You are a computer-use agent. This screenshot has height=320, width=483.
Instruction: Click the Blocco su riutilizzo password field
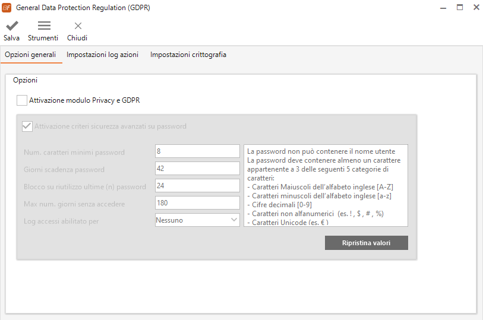click(x=197, y=186)
